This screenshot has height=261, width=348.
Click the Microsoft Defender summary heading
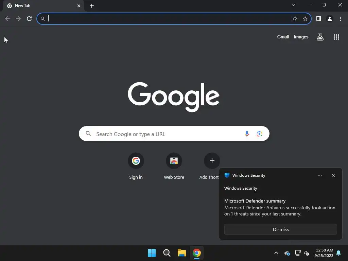coord(255,201)
